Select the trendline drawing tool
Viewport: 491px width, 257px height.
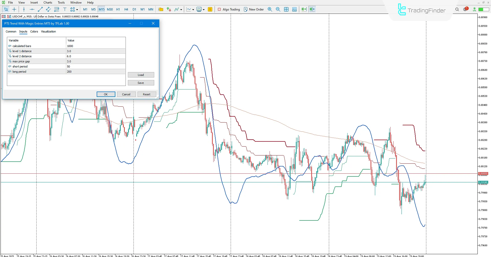click(x=40, y=9)
